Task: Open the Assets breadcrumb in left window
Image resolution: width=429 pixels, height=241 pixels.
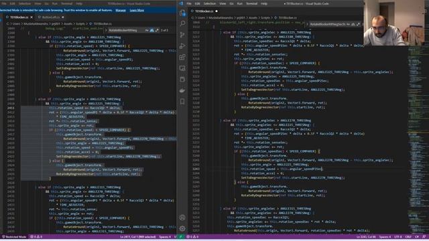Action: (68, 24)
